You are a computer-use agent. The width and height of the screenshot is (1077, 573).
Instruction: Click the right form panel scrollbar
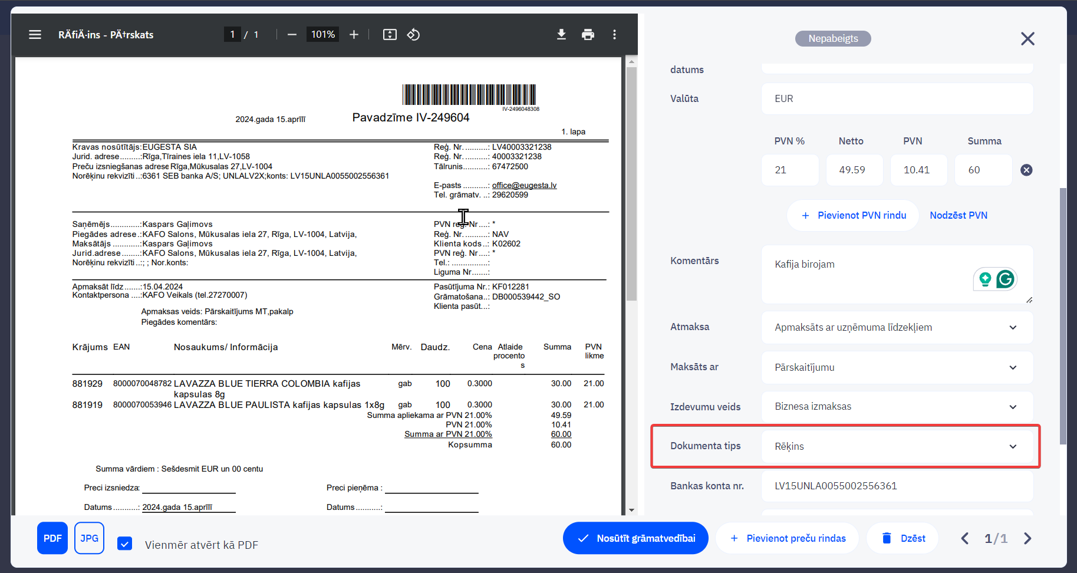tap(1063, 316)
